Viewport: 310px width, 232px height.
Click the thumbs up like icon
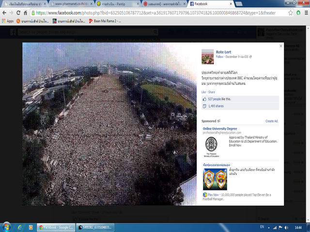click(204, 99)
